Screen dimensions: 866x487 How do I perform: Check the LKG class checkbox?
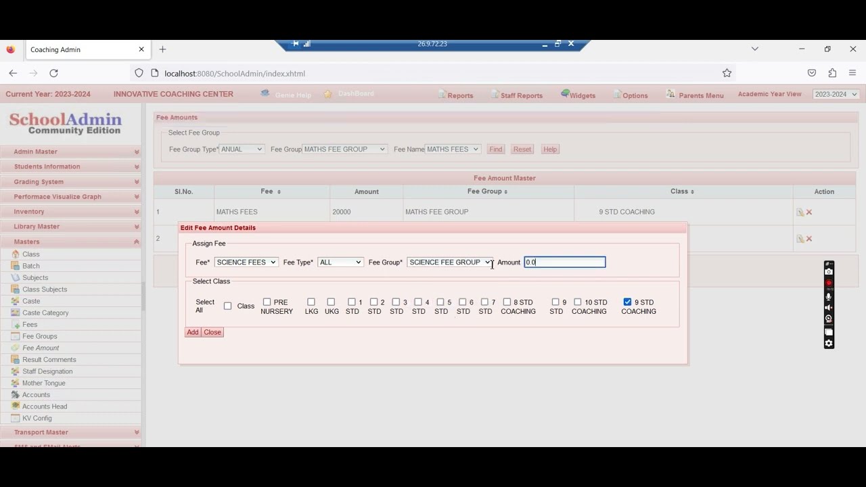coord(311,302)
